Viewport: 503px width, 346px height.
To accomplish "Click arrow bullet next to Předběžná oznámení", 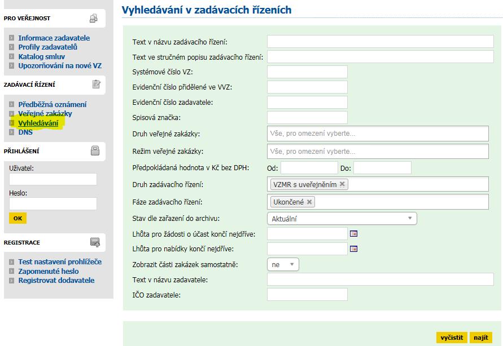I will click(x=11, y=104).
